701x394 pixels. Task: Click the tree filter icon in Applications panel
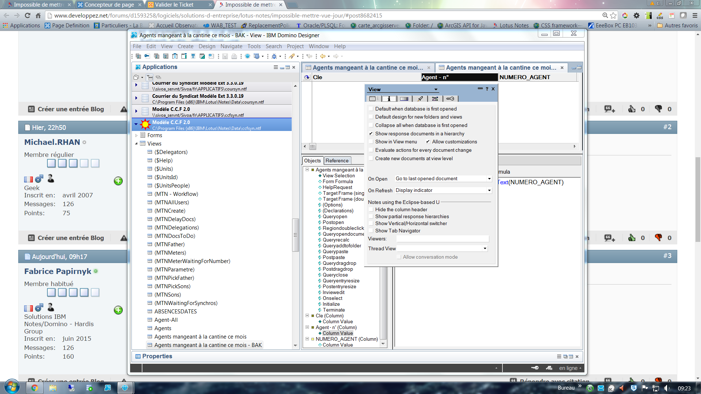pos(150,77)
